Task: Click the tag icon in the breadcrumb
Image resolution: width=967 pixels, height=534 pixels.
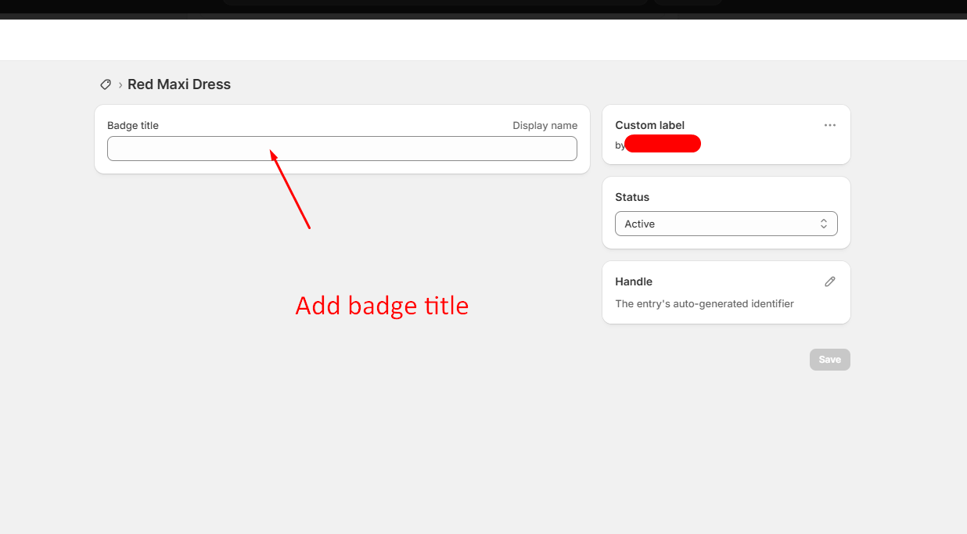Action: pyautogui.click(x=106, y=84)
